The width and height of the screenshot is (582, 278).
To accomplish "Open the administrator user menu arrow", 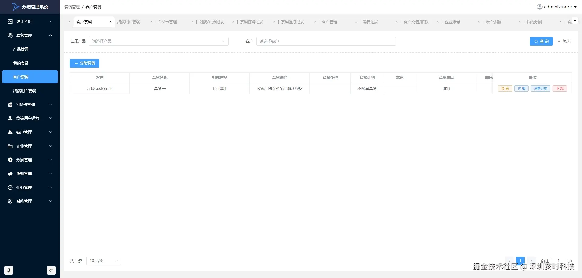I will (x=575, y=7).
